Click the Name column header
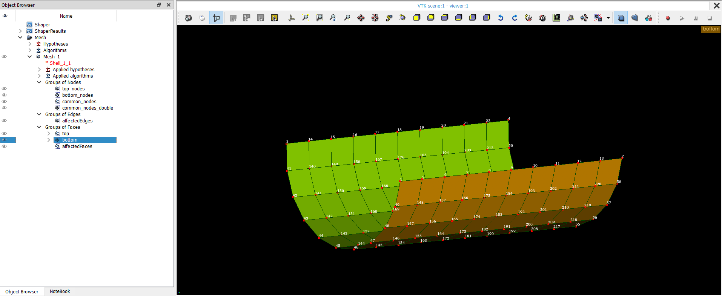 pyautogui.click(x=66, y=16)
